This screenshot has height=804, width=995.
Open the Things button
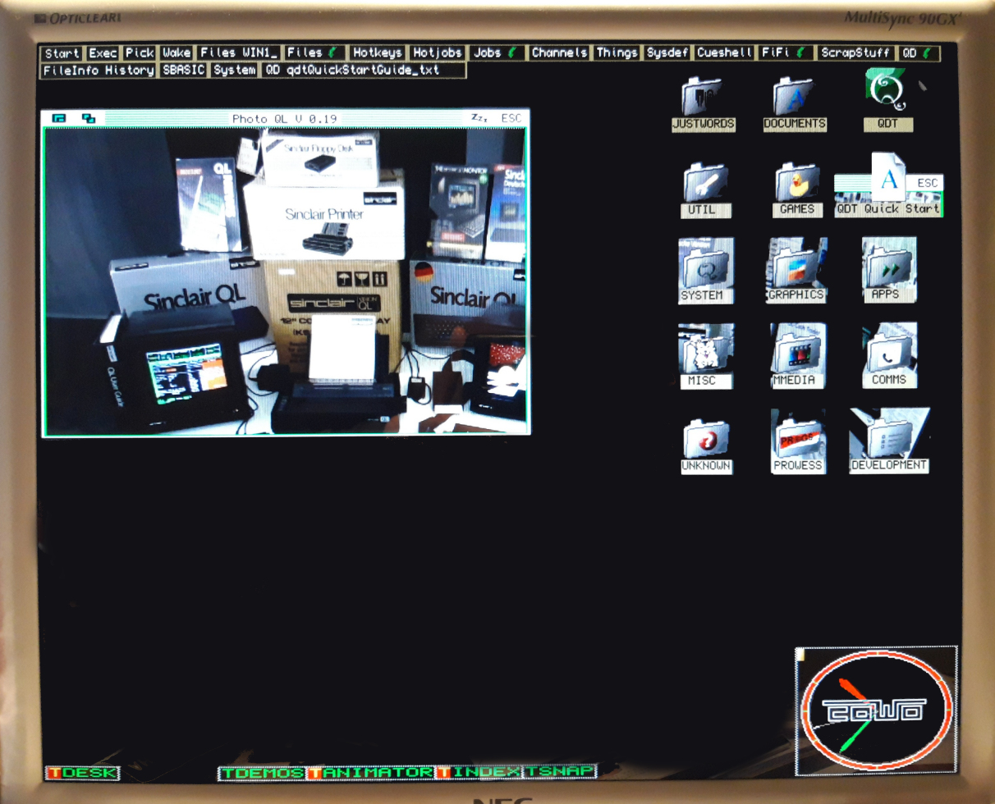617,53
